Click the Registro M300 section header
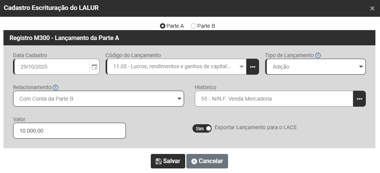The image size is (380, 173). click(x=64, y=38)
